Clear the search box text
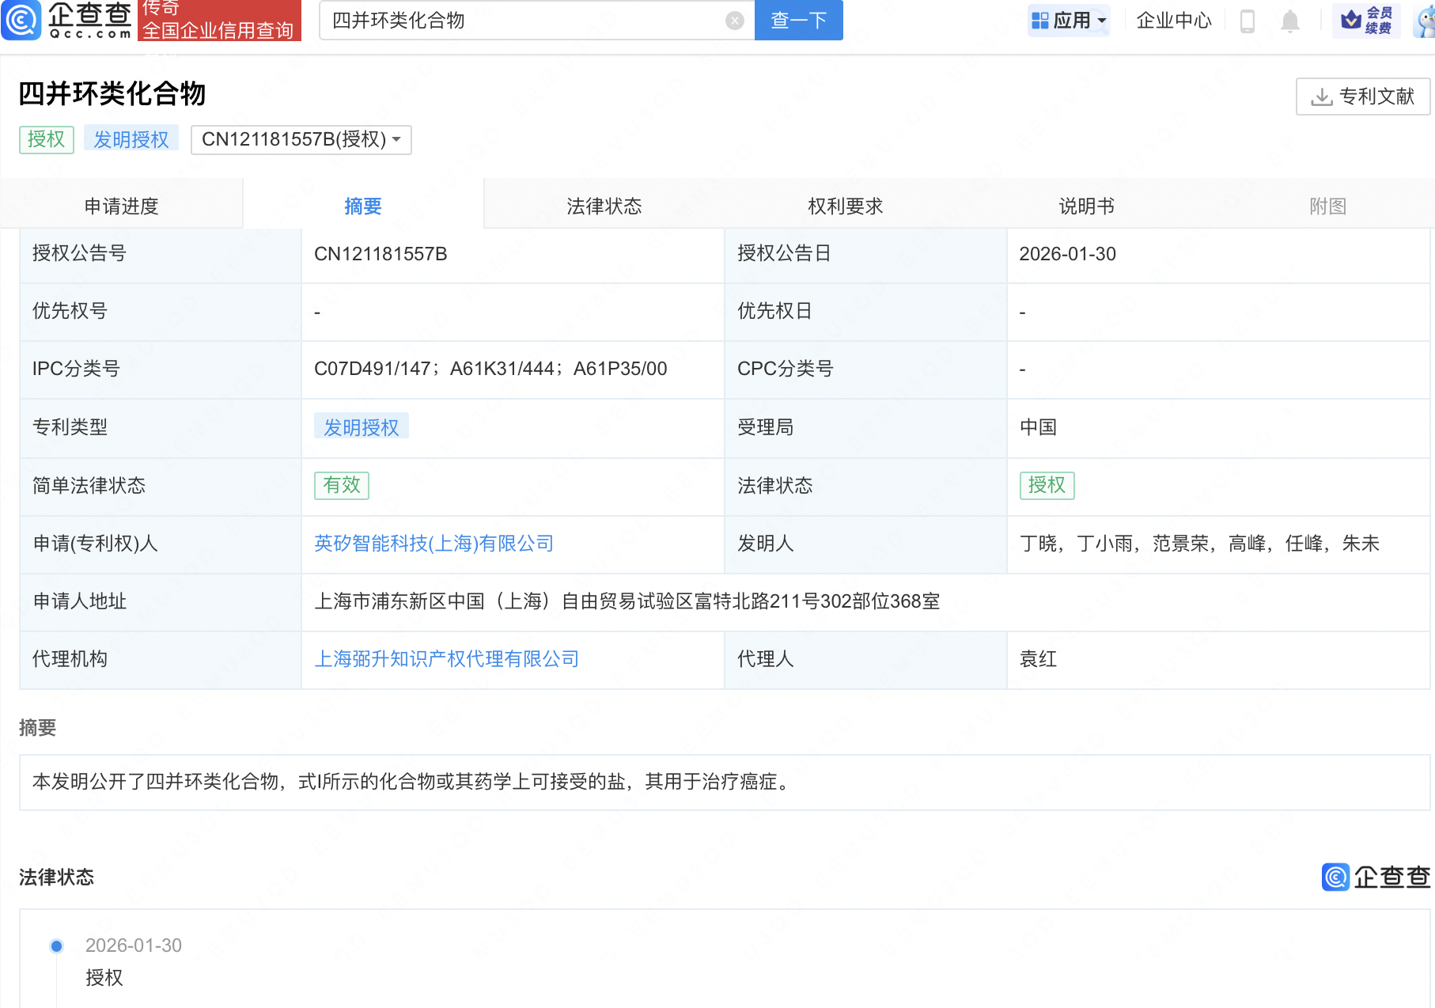 tap(734, 21)
